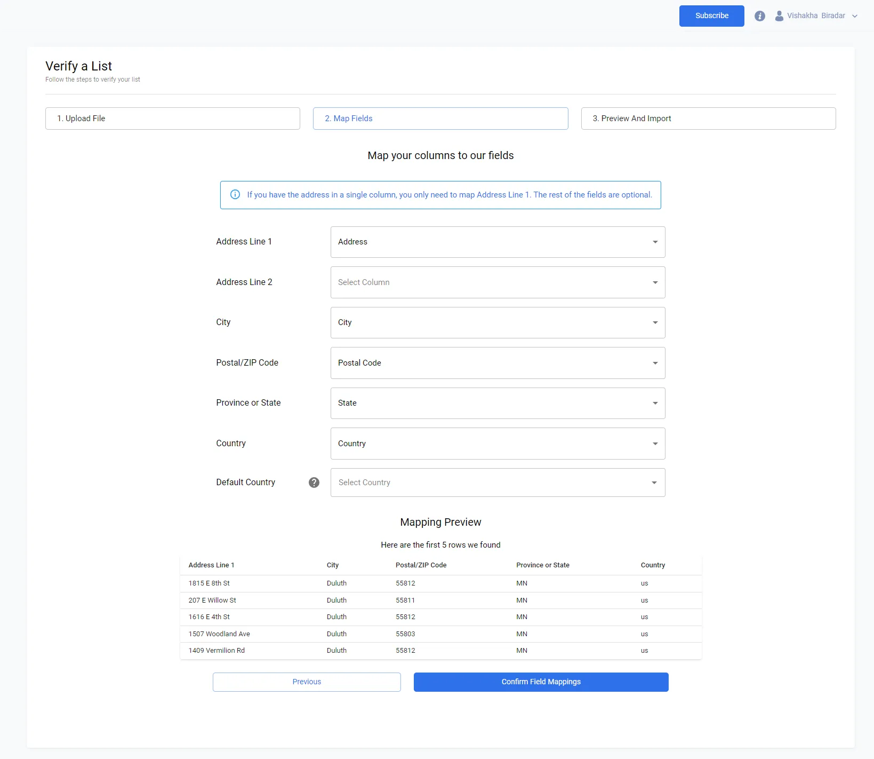
Task: Select the Map Fields step tab
Action: click(440, 118)
